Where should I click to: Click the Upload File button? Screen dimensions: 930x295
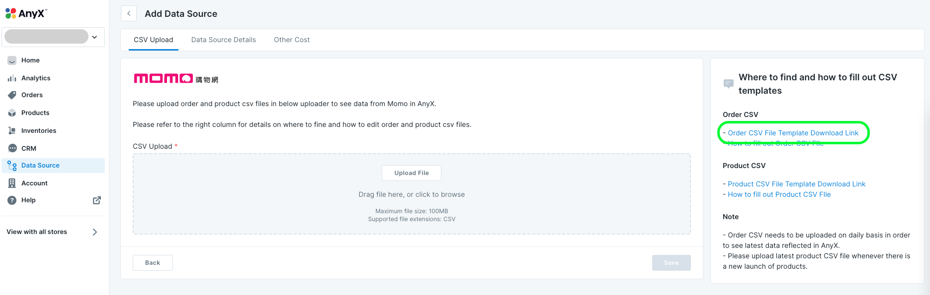click(411, 173)
